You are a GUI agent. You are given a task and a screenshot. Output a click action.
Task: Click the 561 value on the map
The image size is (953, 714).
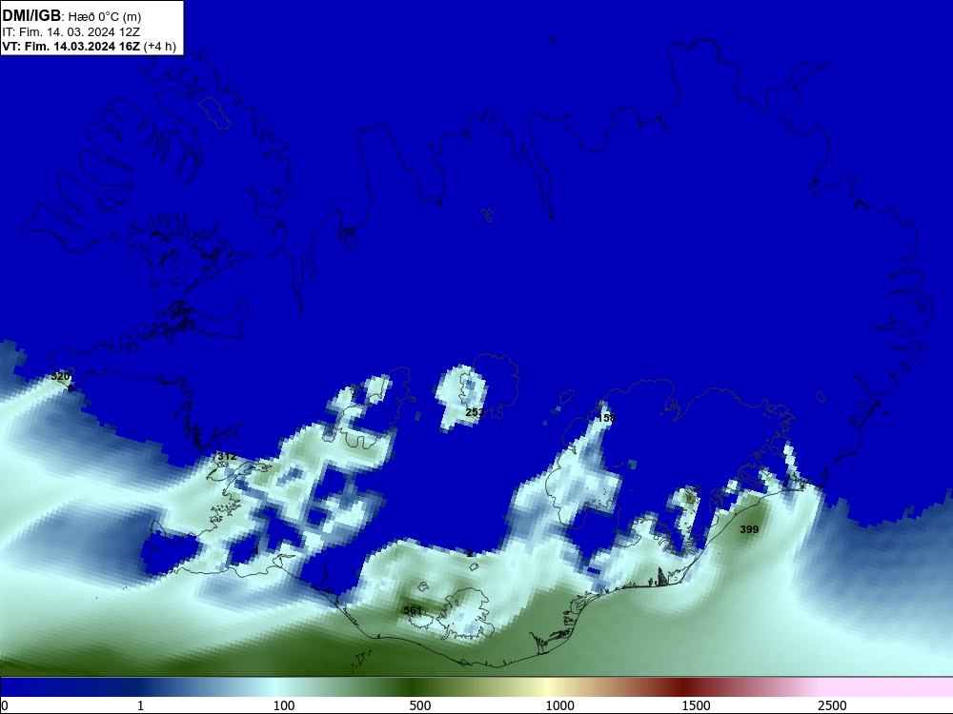point(413,610)
